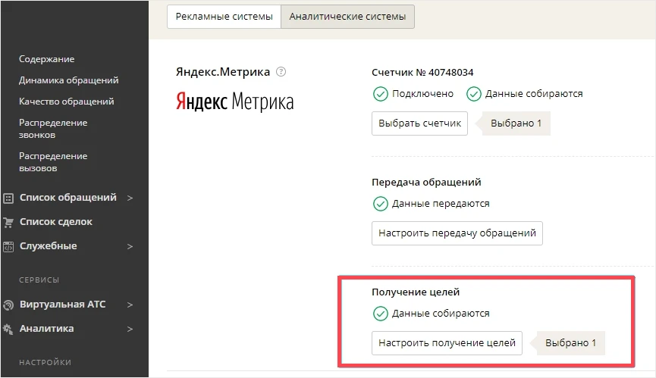The width and height of the screenshot is (656, 378).
Task: Open Содержание in the sidebar
Action: click(46, 59)
